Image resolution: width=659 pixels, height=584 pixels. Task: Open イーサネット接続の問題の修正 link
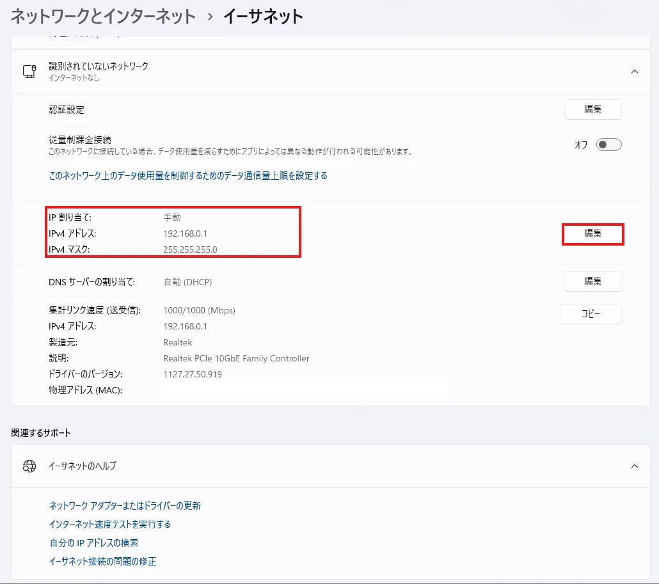102,561
